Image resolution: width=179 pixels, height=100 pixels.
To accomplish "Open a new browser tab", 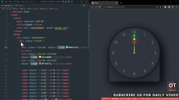I will [x=121, y=3].
